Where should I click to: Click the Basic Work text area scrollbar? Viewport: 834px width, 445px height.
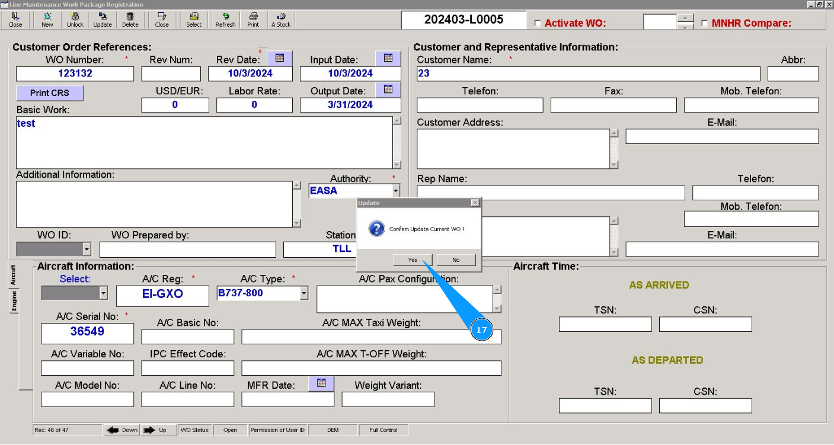click(397, 143)
